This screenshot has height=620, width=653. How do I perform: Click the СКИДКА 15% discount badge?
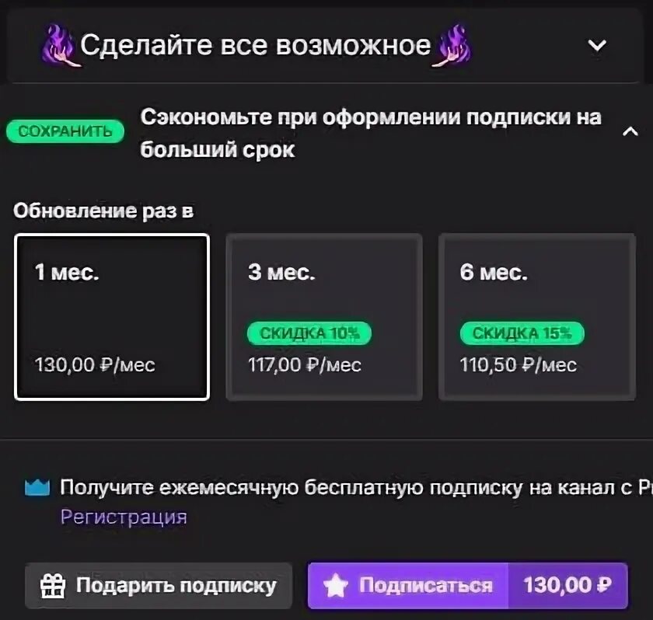522,333
